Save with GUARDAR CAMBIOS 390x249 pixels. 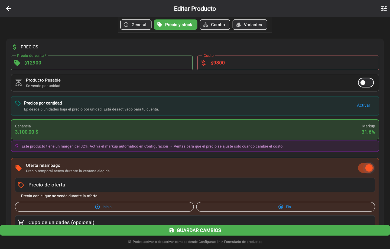coord(195,230)
